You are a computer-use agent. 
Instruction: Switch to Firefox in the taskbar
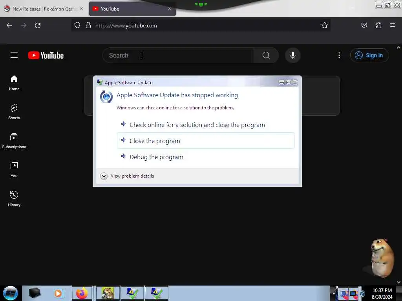(82, 293)
